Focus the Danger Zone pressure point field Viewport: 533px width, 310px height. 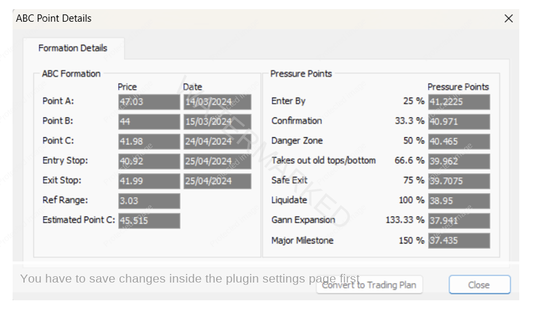(459, 141)
